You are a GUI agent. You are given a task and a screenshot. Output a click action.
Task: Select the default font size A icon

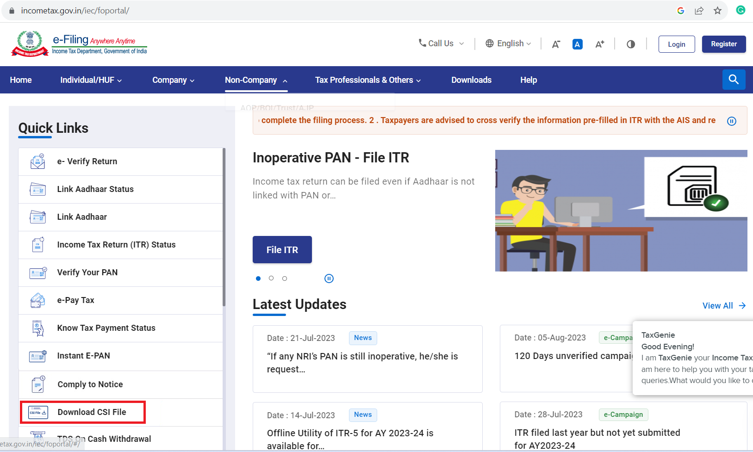pos(577,44)
